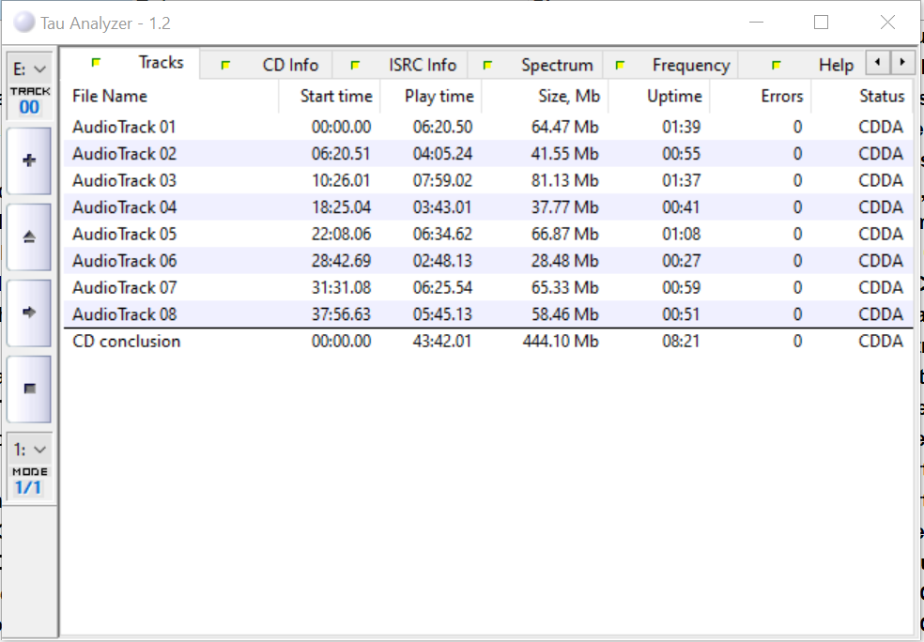Click the plus button in the sidebar
Viewport: 924px width, 642px height.
[29, 160]
